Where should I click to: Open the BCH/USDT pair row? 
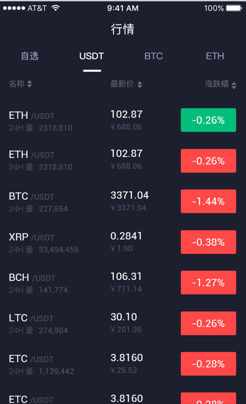pos(123,283)
